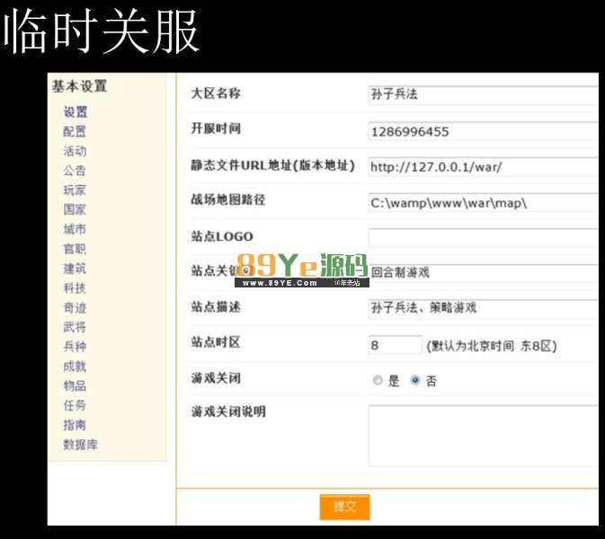Image resolution: width=605 pixels, height=539 pixels.
Task: Go to 物品 in the sidebar
Action: 75,385
